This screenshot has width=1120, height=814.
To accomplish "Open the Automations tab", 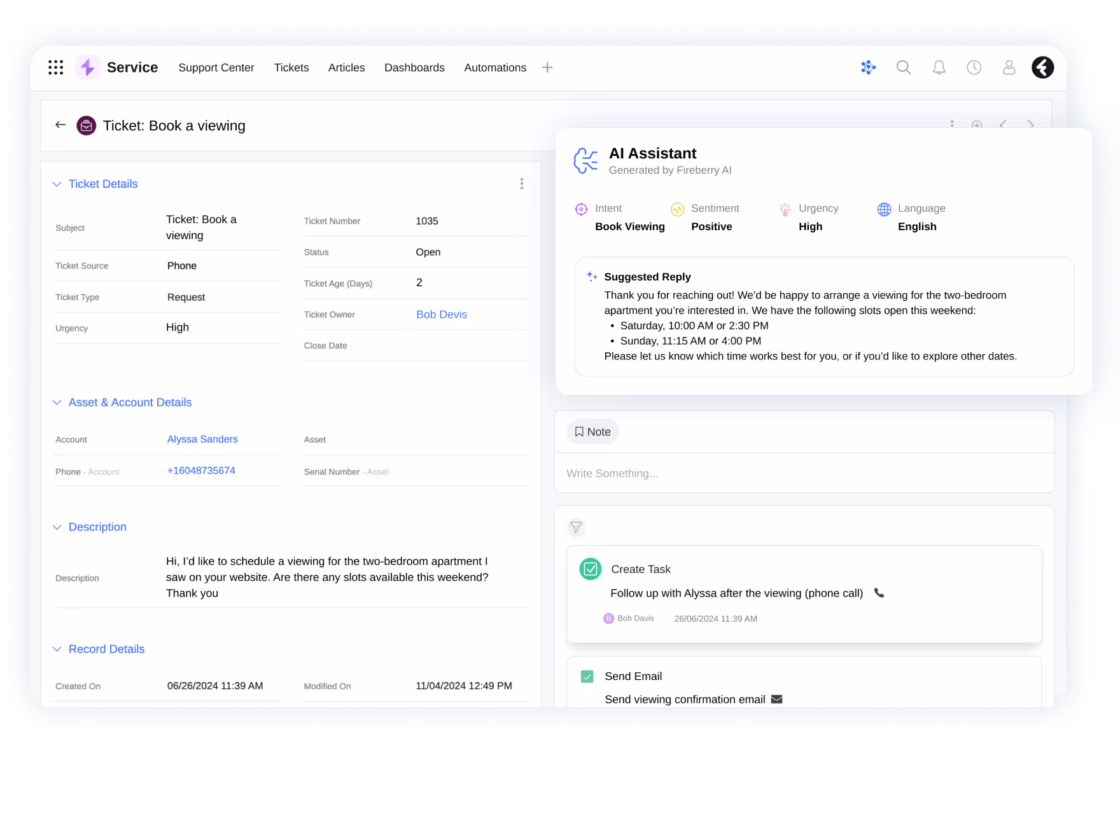I will coord(495,67).
